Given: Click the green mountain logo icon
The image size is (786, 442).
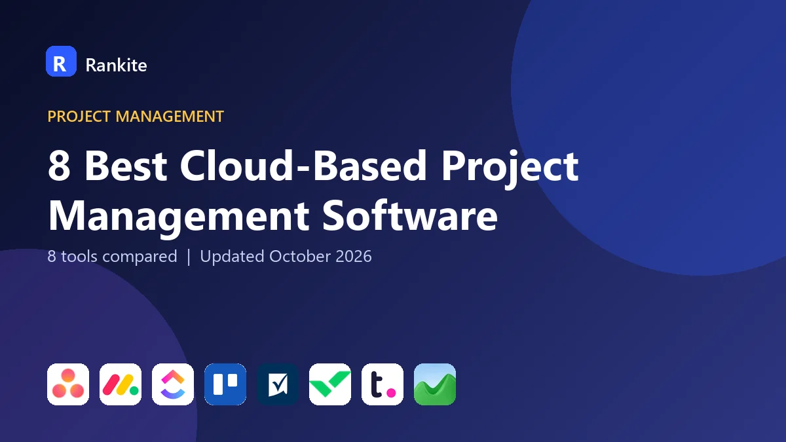Looking at the screenshot, I should click(435, 384).
